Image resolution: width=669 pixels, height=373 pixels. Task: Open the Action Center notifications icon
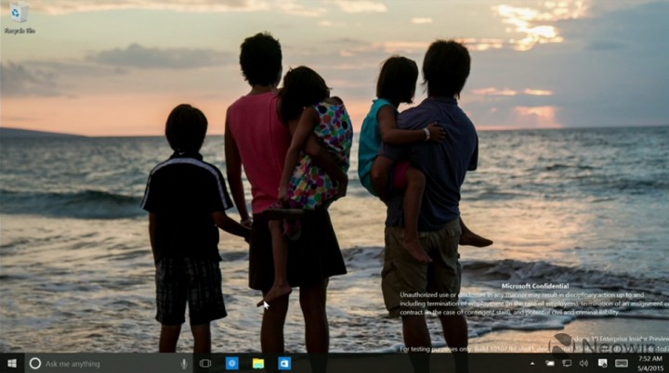(x=602, y=363)
